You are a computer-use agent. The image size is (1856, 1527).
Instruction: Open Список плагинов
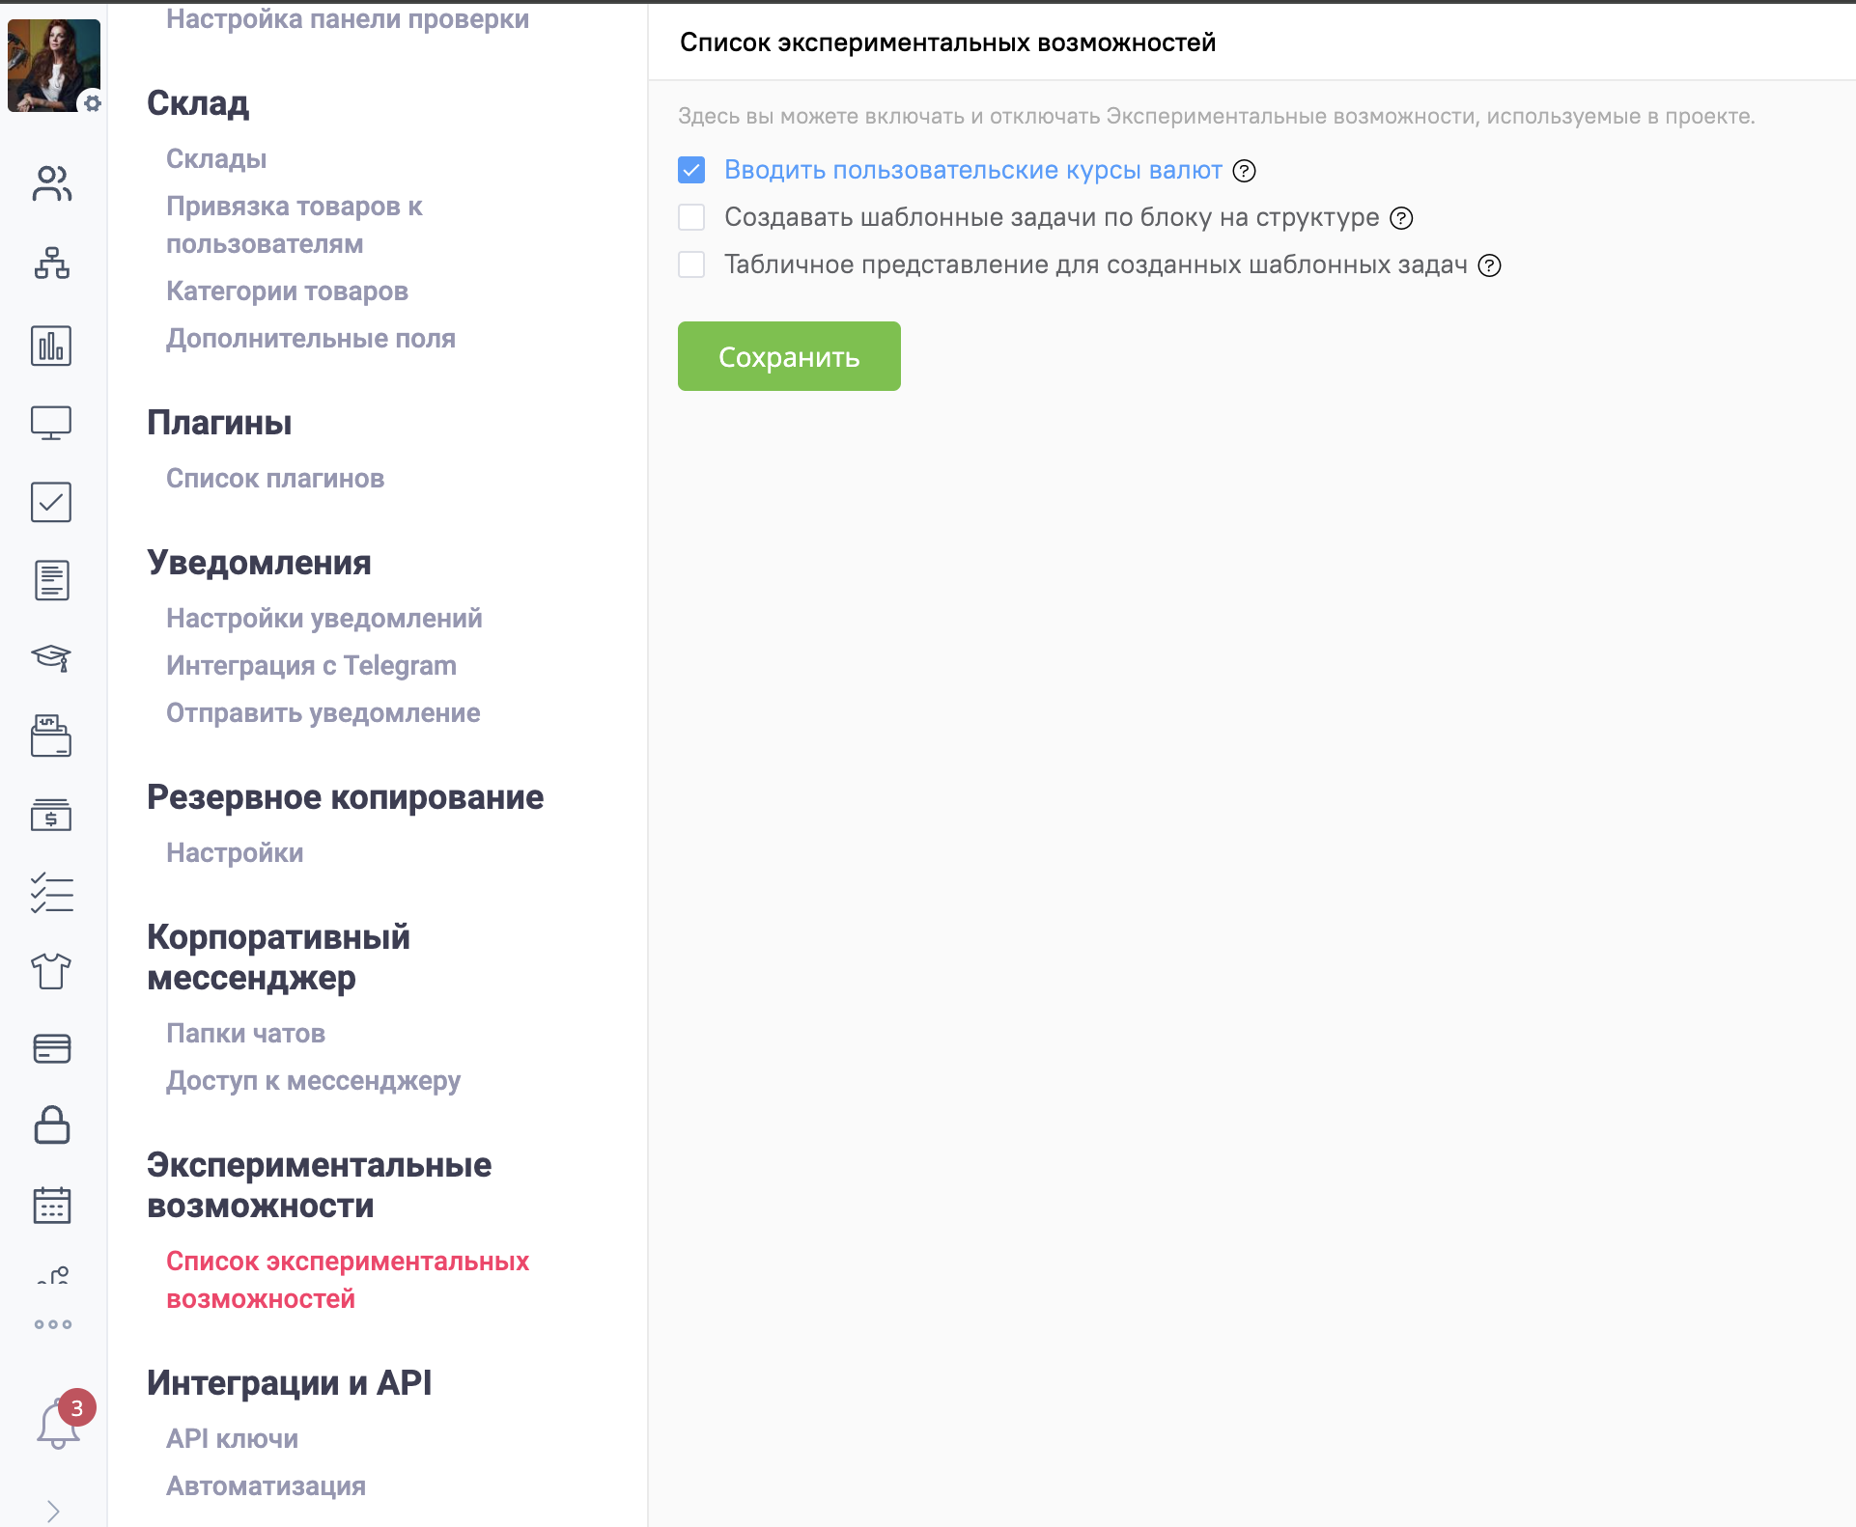[275, 478]
